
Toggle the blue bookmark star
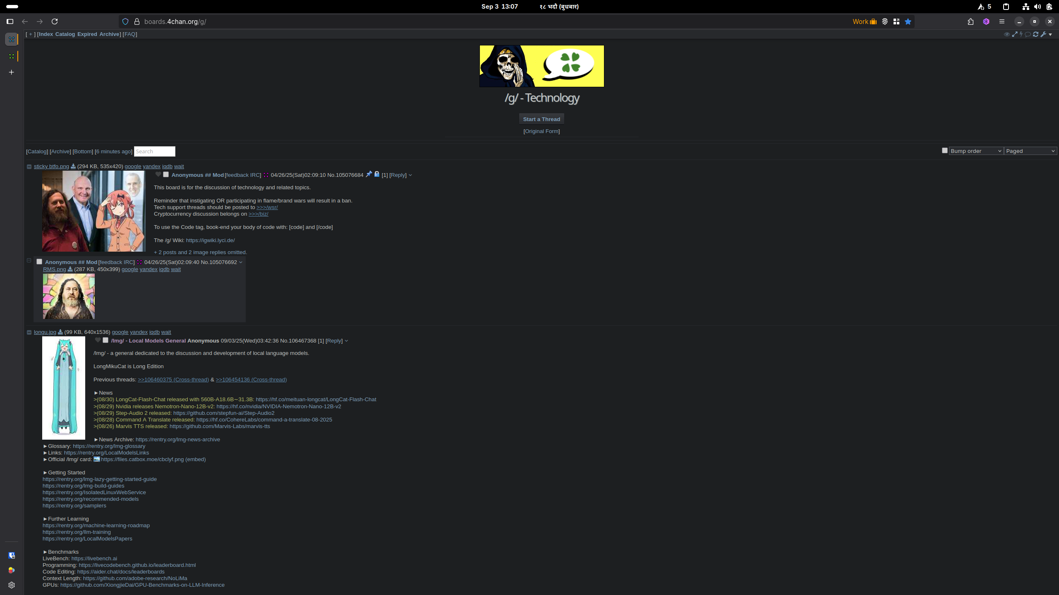[x=908, y=21]
